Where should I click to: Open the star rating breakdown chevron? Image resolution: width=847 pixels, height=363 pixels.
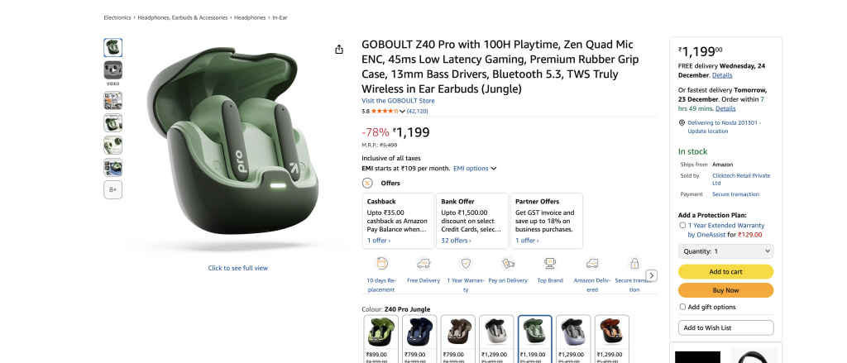[x=403, y=111]
